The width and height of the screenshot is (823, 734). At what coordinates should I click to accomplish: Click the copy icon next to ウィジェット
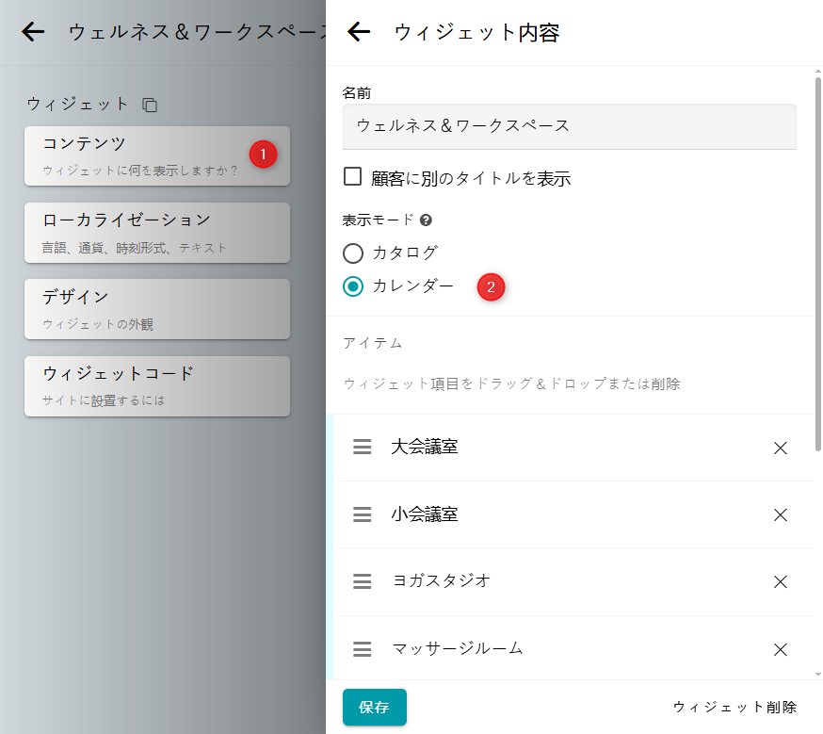pos(150,105)
